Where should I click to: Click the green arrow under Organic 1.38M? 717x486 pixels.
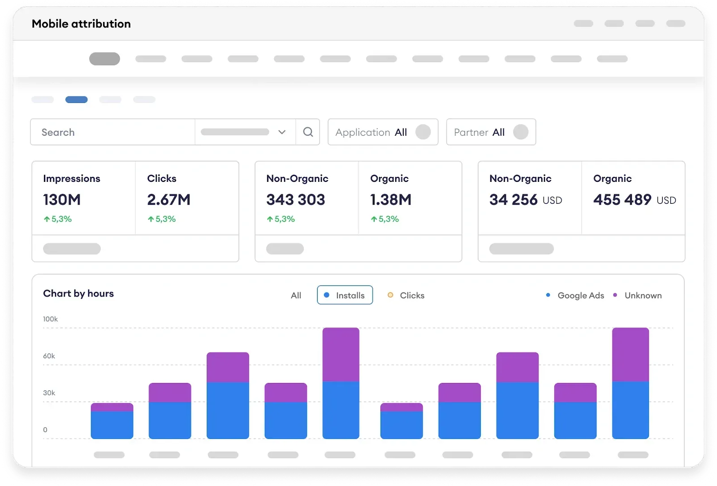click(x=374, y=219)
